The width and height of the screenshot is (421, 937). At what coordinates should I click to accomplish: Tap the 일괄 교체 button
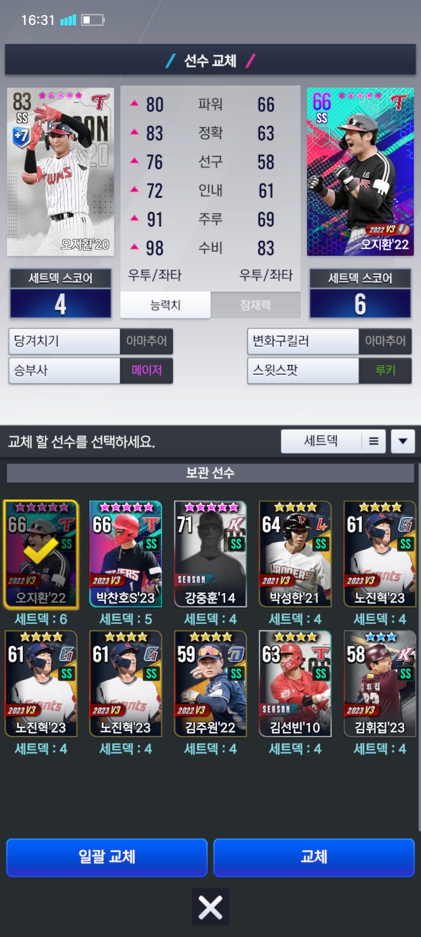(107, 857)
